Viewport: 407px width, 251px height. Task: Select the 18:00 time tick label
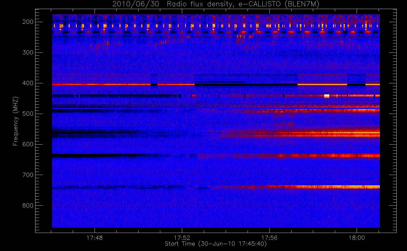pyautogui.click(x=357, y=238)
